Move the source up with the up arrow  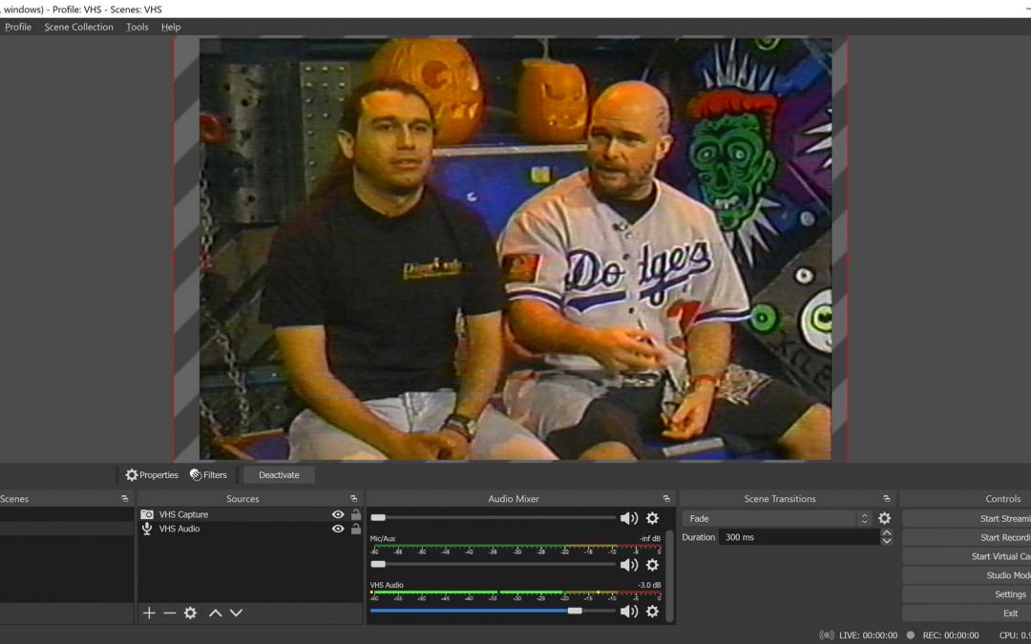pos(216,613)
